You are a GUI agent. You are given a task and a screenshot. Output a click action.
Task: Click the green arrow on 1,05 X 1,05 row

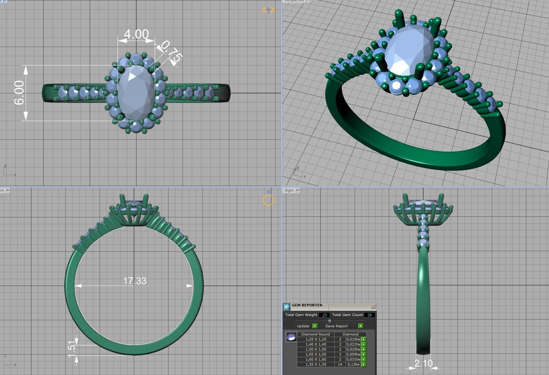[x=364, y=354]
